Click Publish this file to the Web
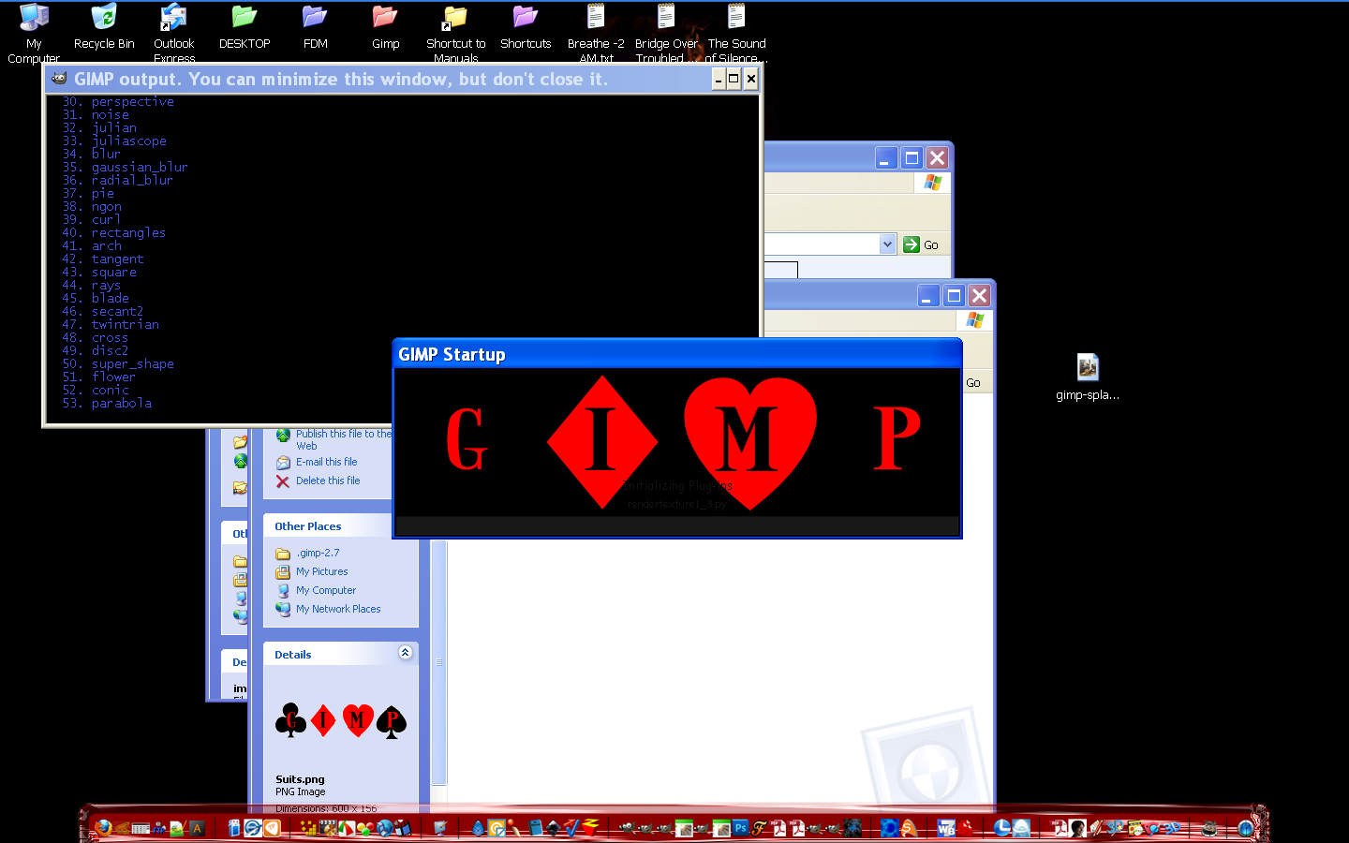Screen dimensions: 1349x843 [x=344, y=439]
